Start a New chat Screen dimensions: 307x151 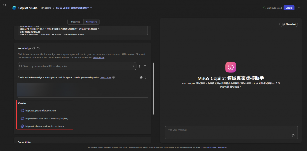289,24
